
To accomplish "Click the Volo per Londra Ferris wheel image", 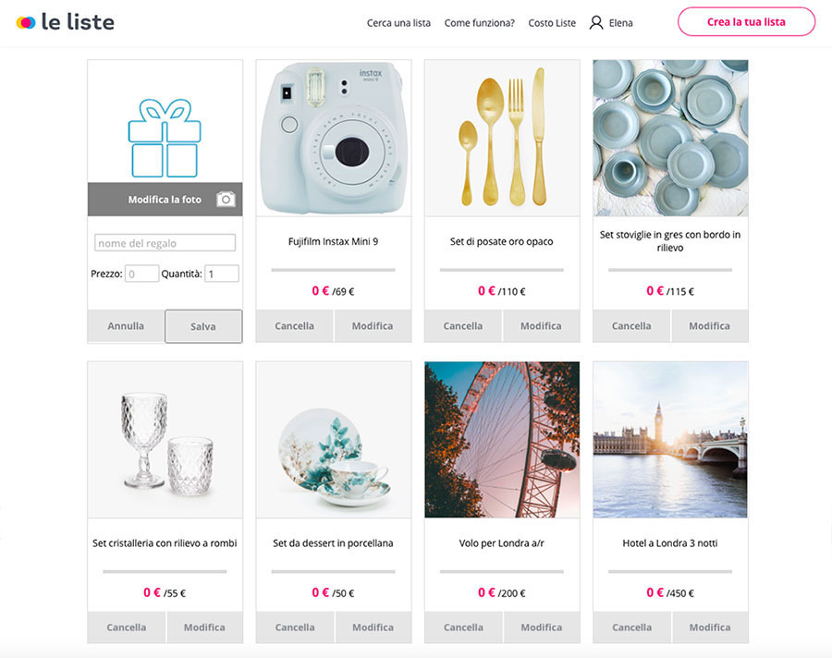I will (502, 439).
